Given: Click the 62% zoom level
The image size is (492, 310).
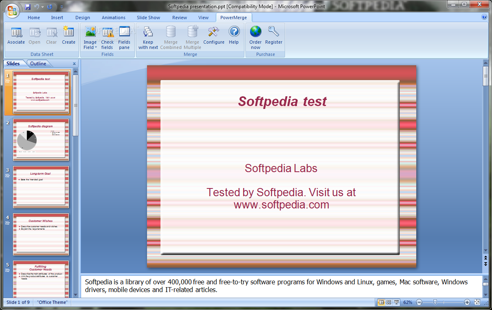Looking at the screenshot, I should 408,302.
